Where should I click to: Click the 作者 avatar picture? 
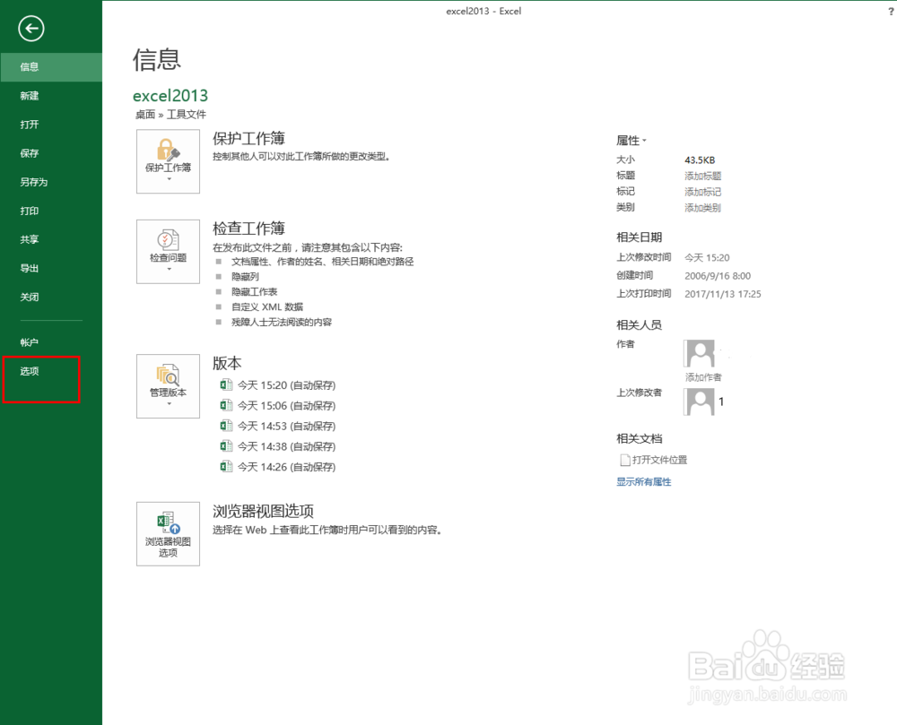click(699, 353)
